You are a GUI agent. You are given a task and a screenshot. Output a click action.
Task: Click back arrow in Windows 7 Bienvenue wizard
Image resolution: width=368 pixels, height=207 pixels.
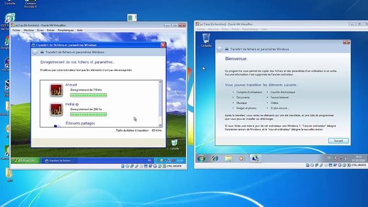pyautogui.click(x=220, y=49)
